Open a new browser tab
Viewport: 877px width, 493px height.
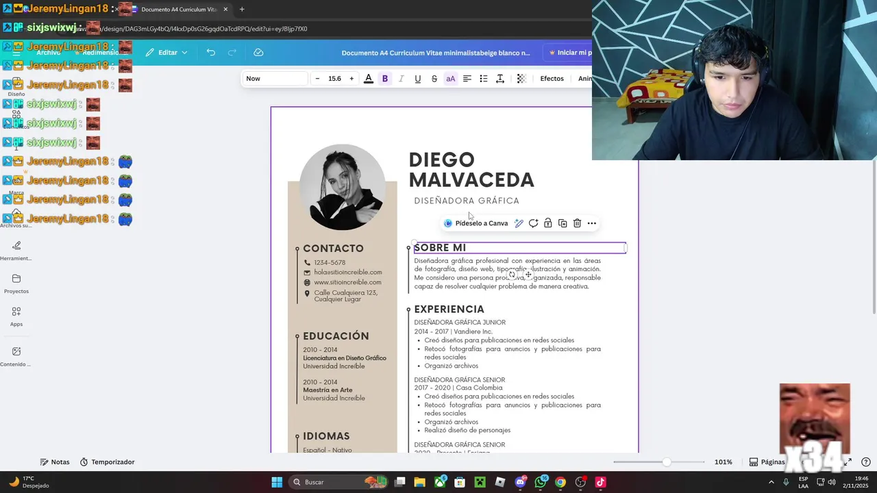242,10
